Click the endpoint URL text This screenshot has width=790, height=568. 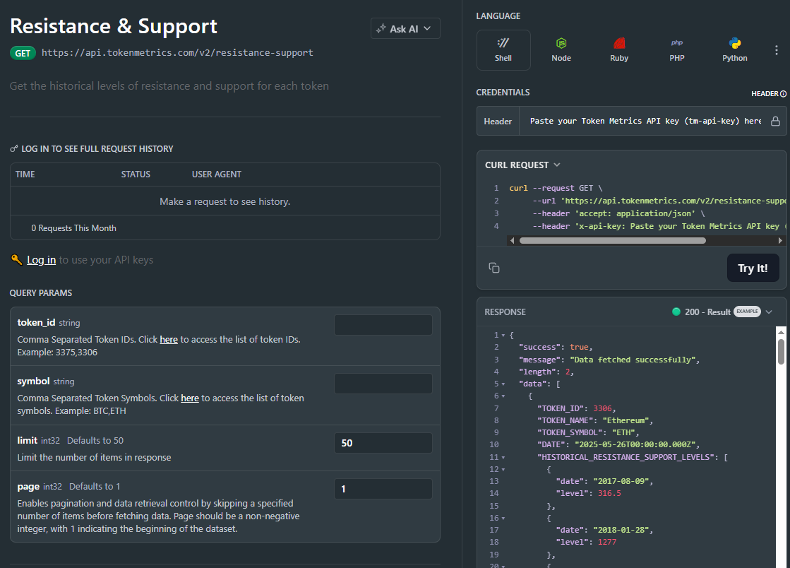pos(177,52)
